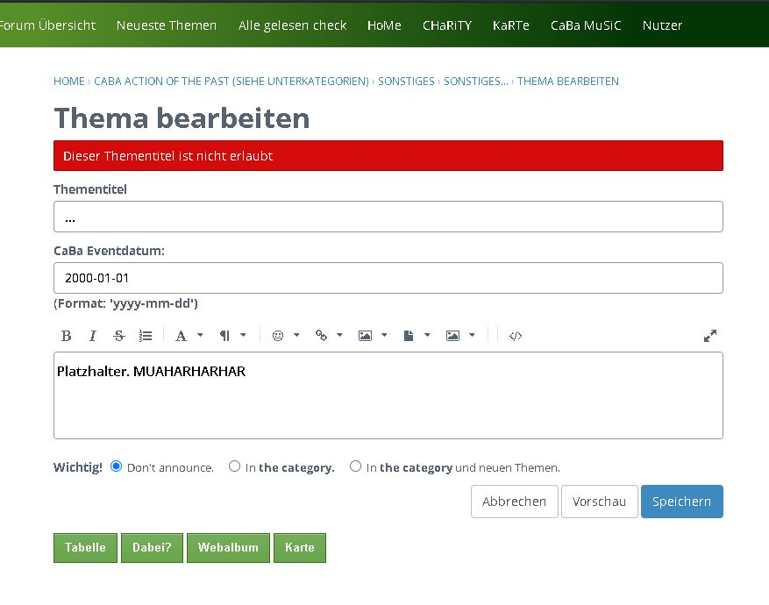This screenshot has height=605, width=769.
Task: Click the Vorschau preview button
Action: click(x=599, y=502)
